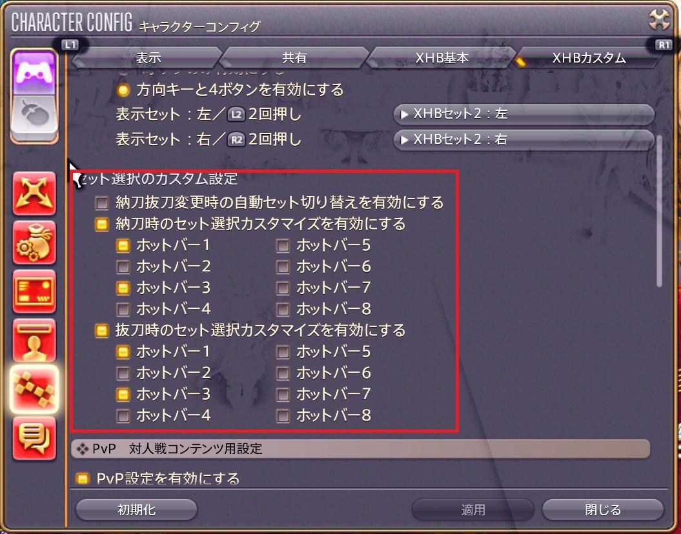The image size is (681, 534).
Task: Switch to the 共有 tab
Action: (x=294, y=57)
